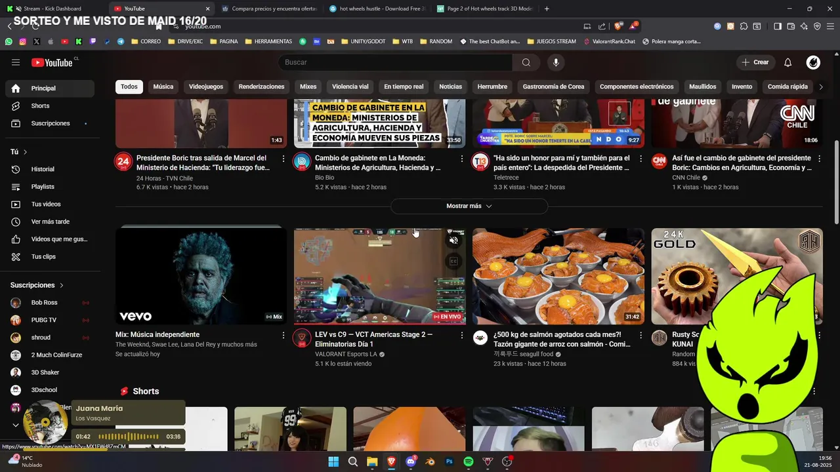
Task: Click the Buscar search field
Action: tap(396, 62)
